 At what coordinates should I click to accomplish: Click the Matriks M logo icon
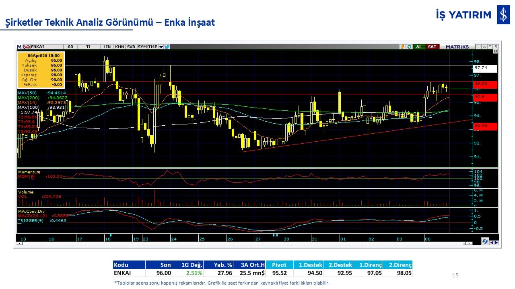click(19, 47)
